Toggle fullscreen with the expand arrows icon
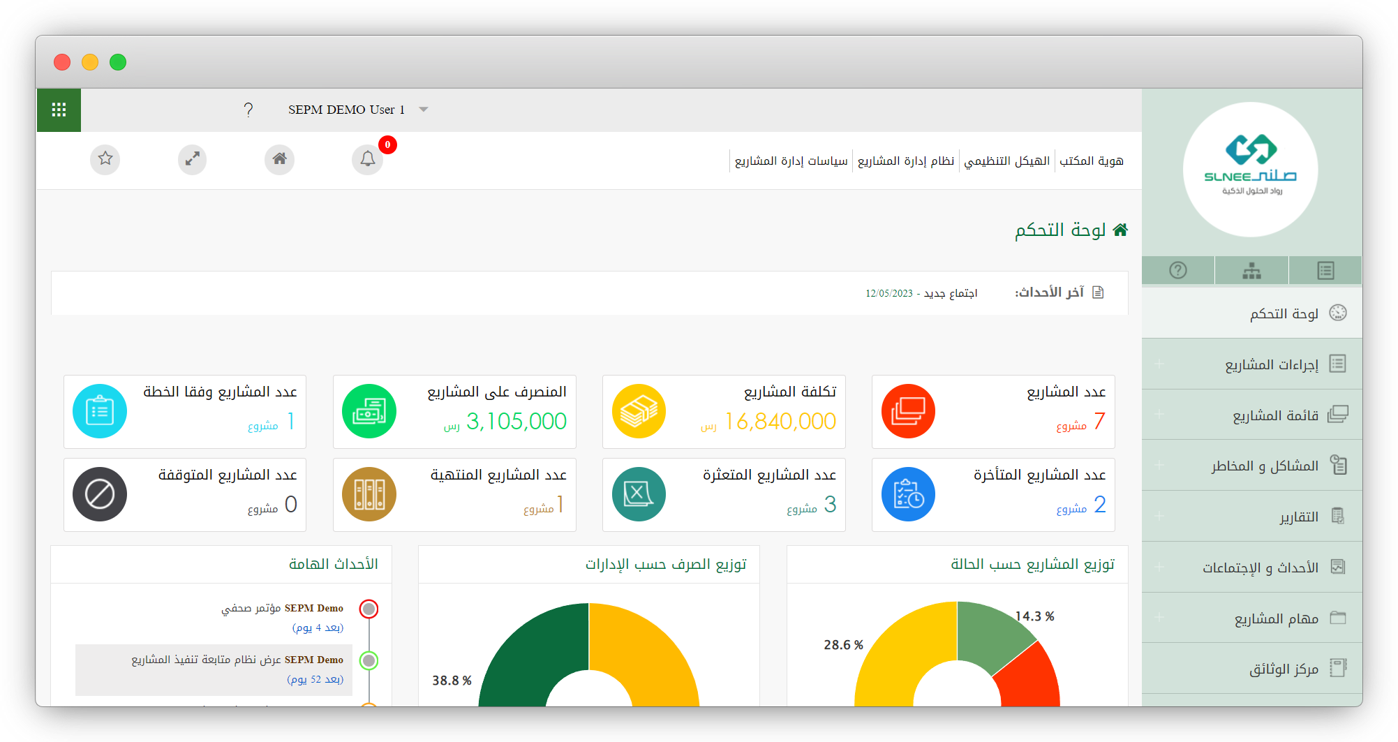Image resolution: width=1398 pixels, height=742 pixels. (192, 159)
